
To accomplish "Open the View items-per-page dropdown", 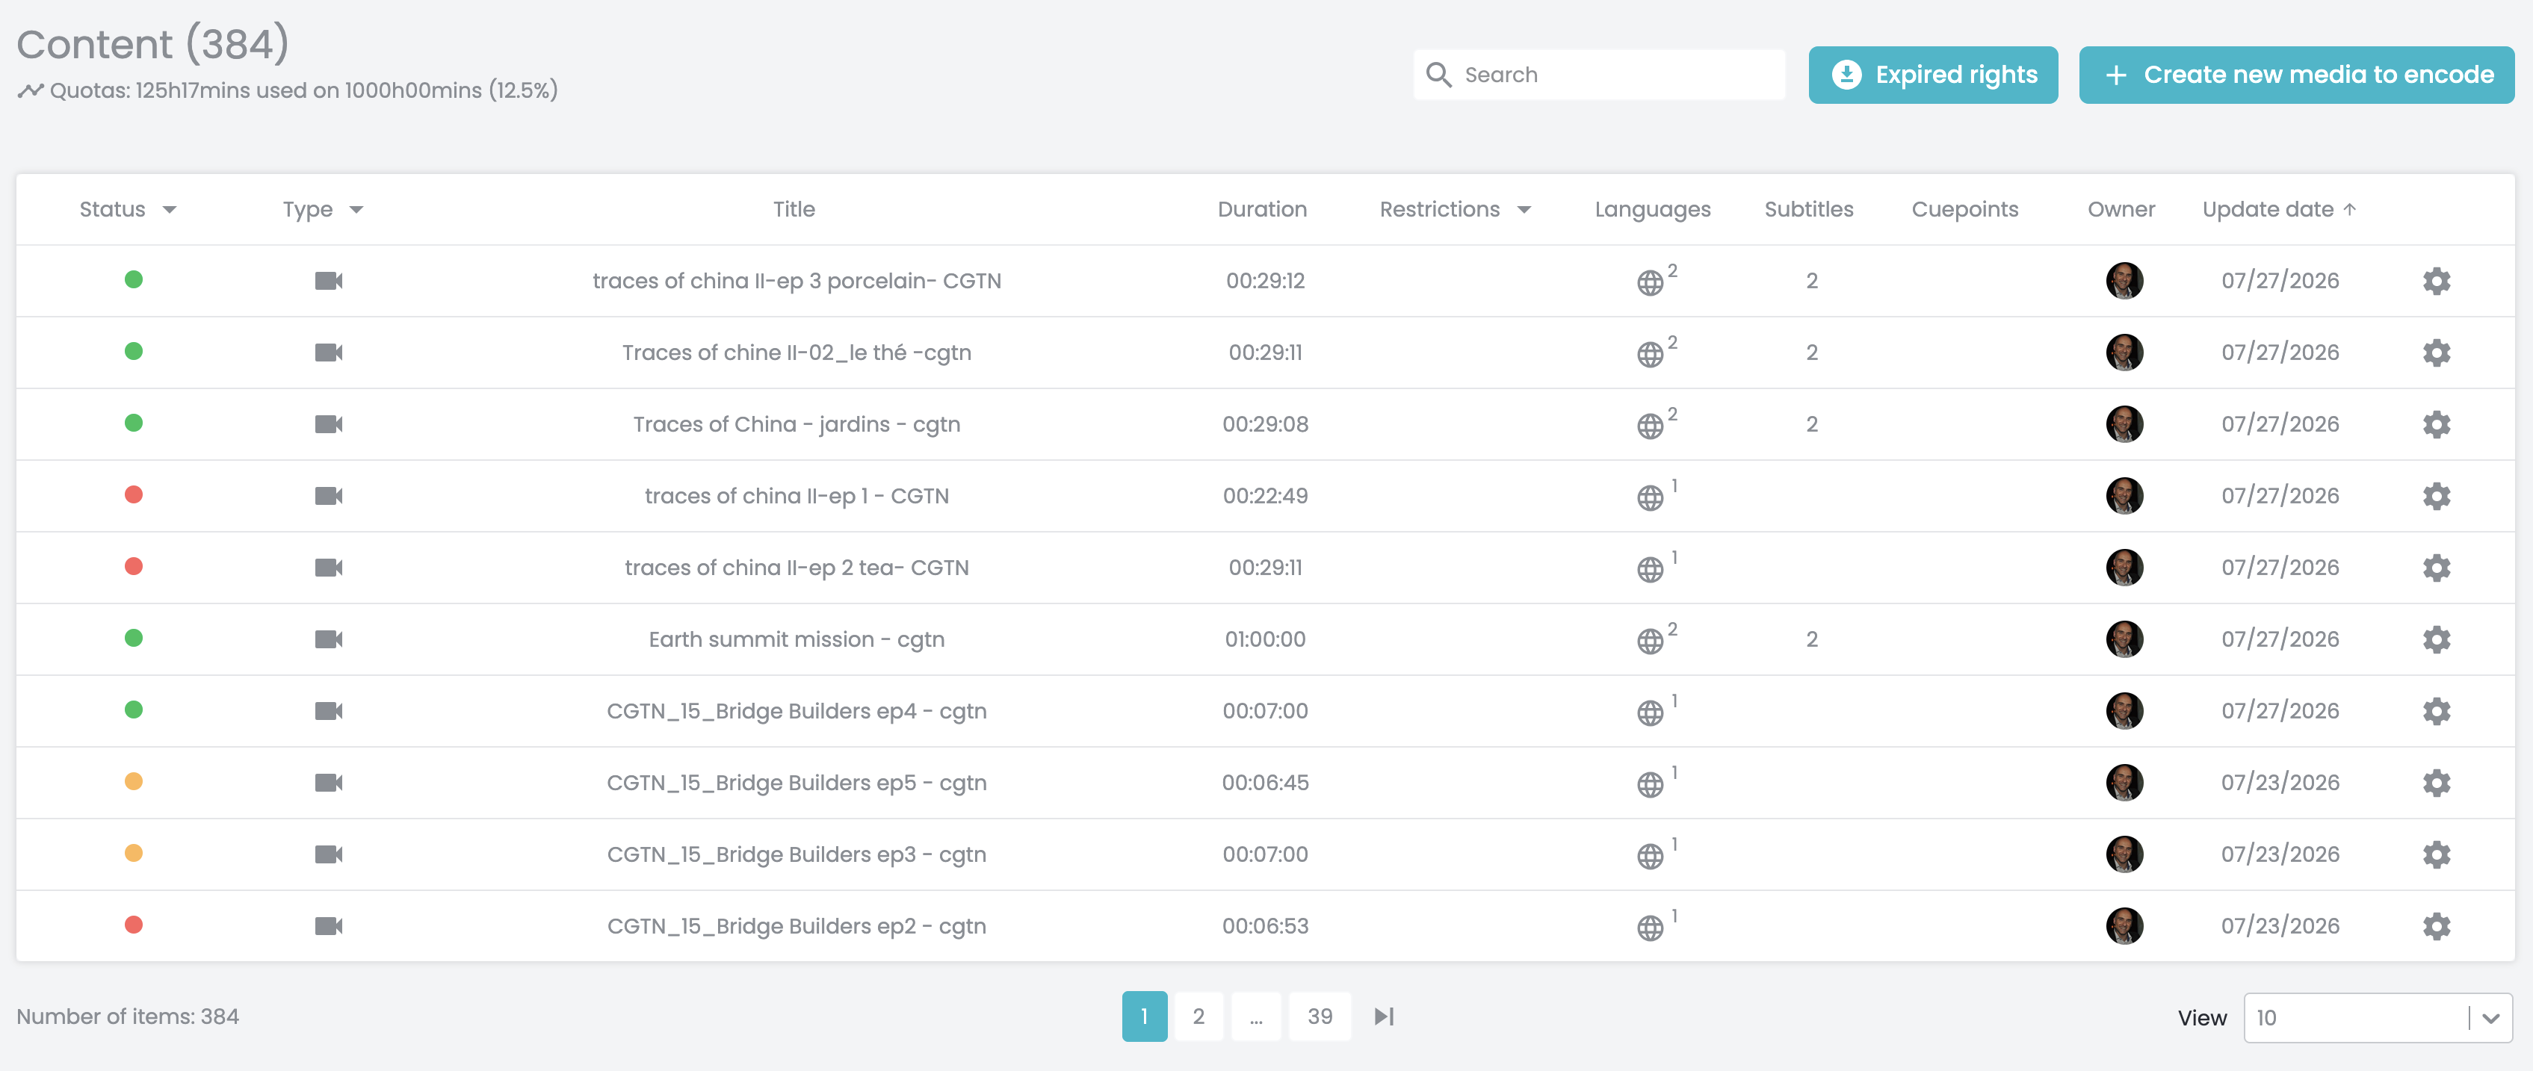I will click(2377, 1018).
